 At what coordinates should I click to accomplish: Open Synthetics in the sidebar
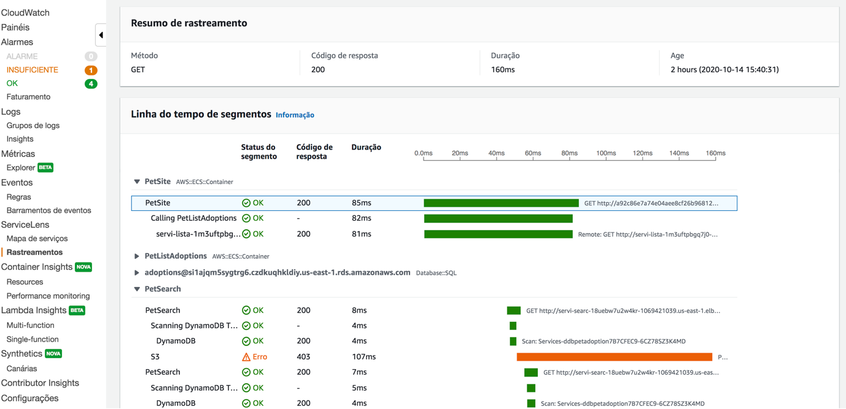coord(21,354)
